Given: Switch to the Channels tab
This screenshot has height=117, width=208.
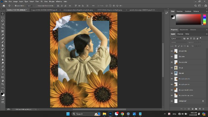Looking at the screenshot, I should click(180, 34).
